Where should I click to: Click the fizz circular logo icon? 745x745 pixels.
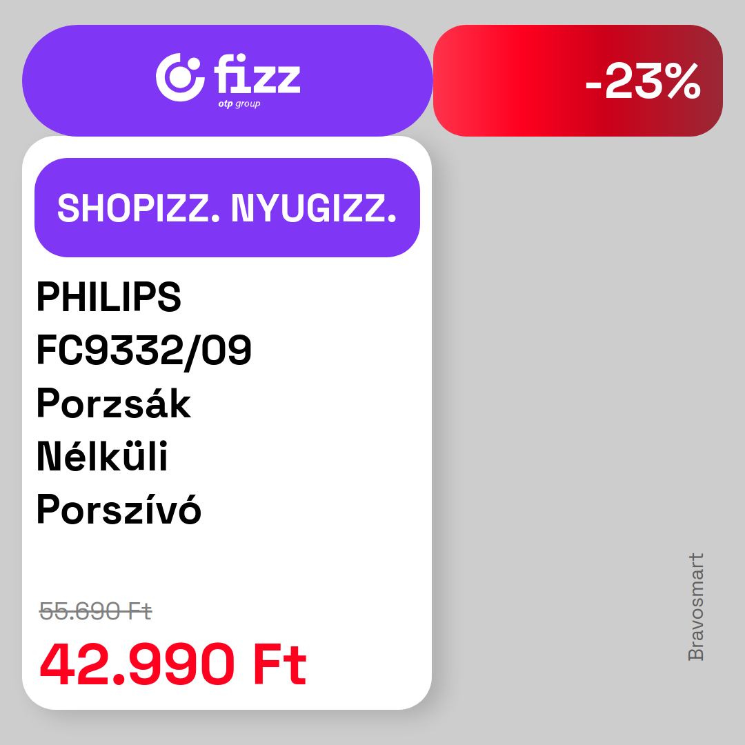click(180, 77)
